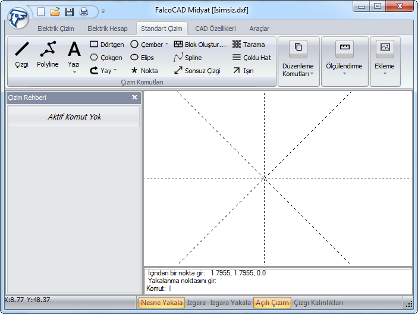Minimize the FalcoCAD window
The image size is (418, 314).
point(362,7)
